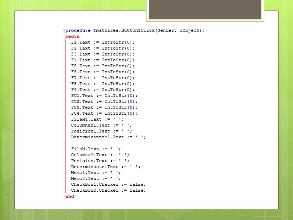Select the FC1.Text assignment line
The image size is (293, 220).
coord(104,96)
